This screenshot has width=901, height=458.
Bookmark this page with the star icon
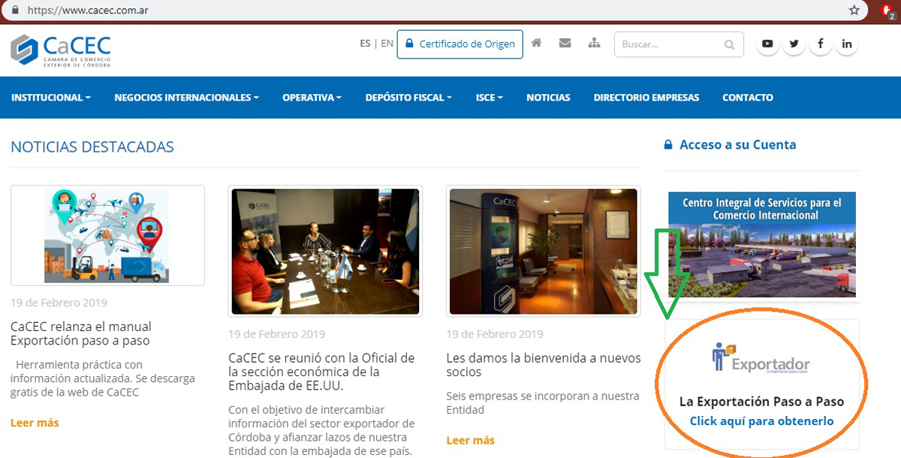[854, 11]
